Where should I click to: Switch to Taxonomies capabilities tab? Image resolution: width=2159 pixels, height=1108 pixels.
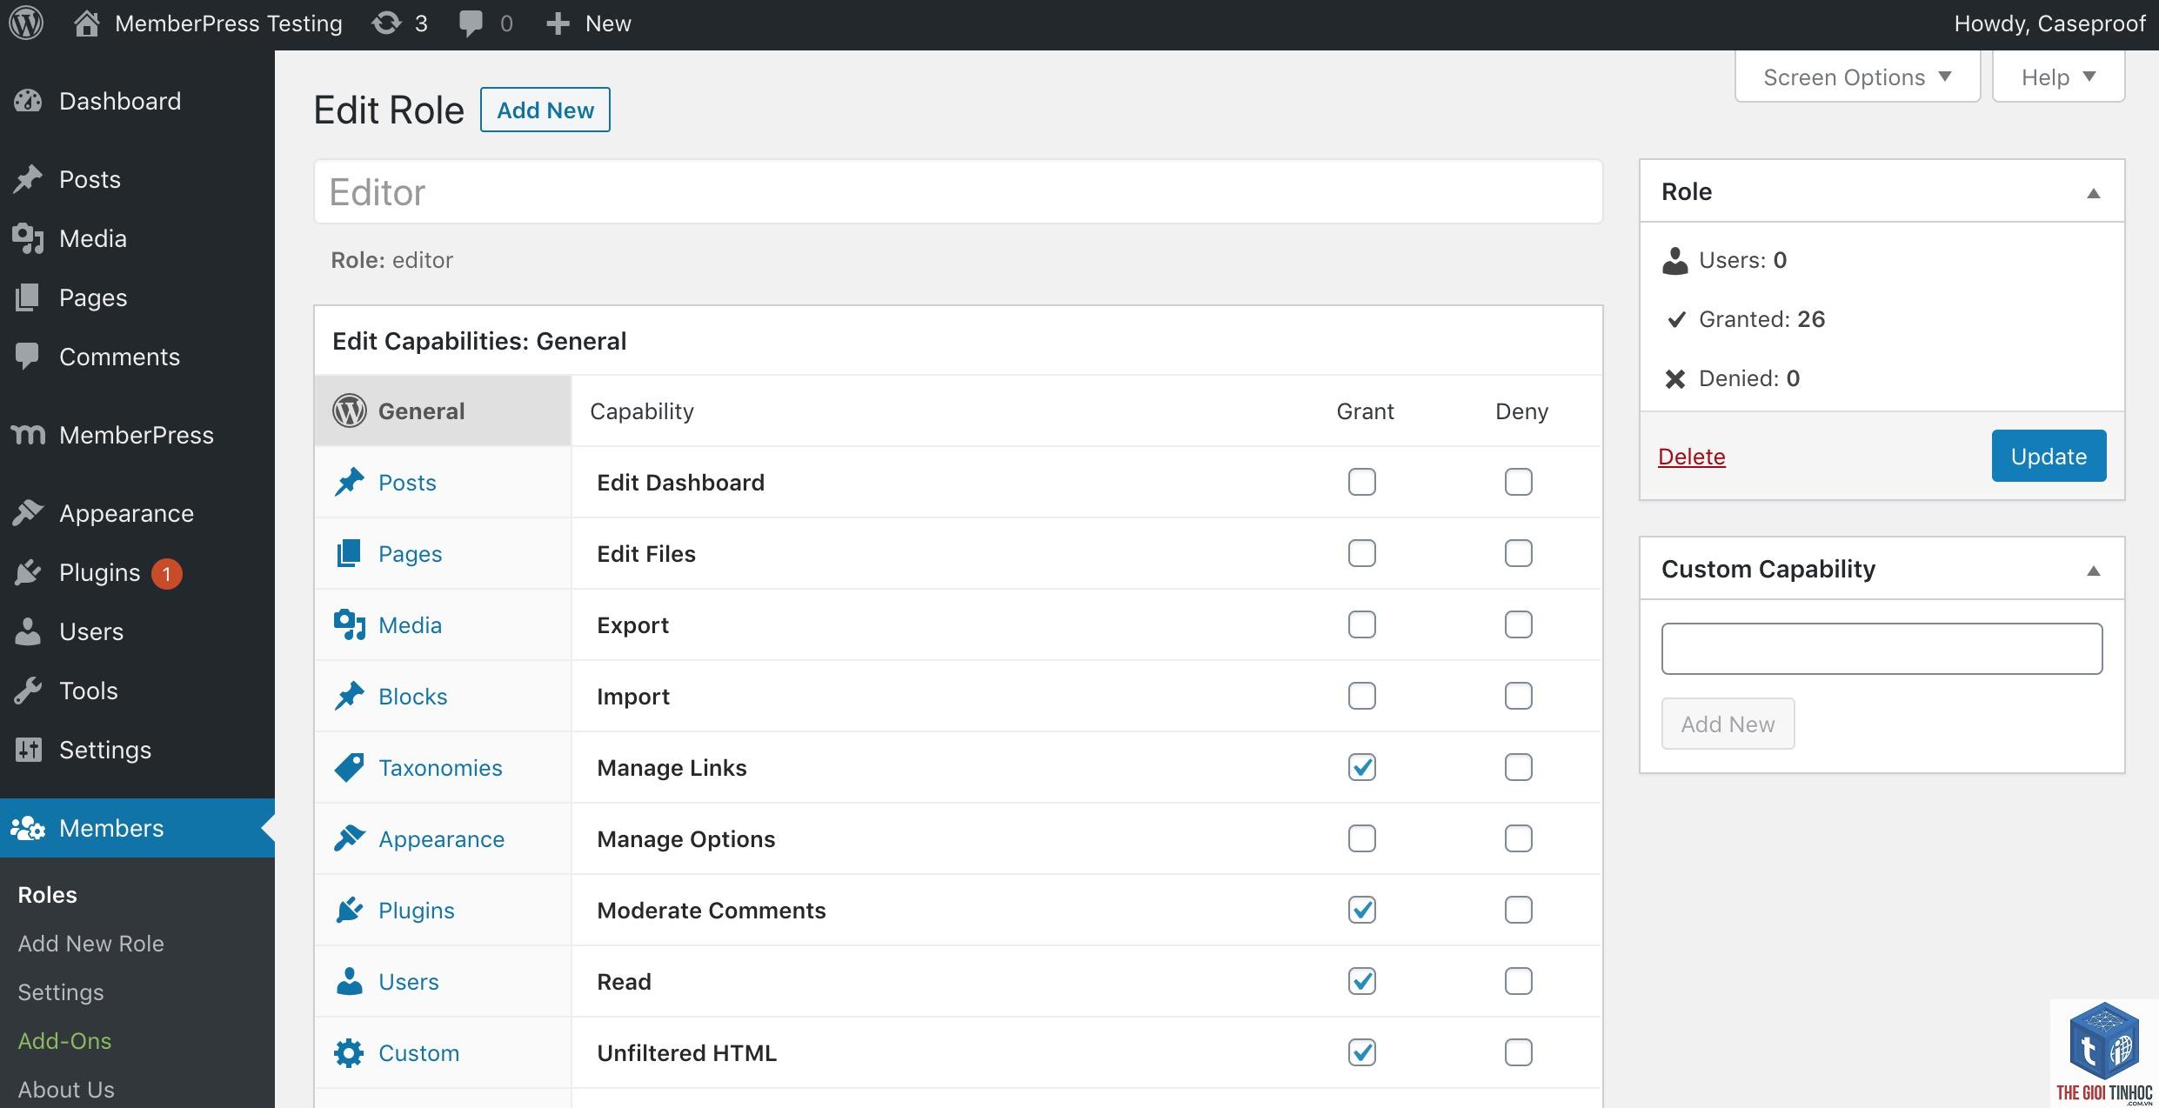(443, 767)
